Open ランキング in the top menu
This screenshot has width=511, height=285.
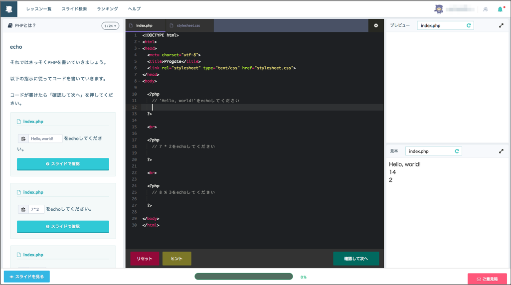point(107,9)
